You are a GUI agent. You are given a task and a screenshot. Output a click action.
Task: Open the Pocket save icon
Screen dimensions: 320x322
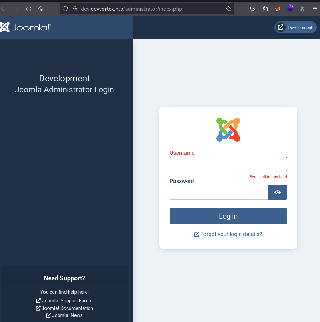(253, 9)
